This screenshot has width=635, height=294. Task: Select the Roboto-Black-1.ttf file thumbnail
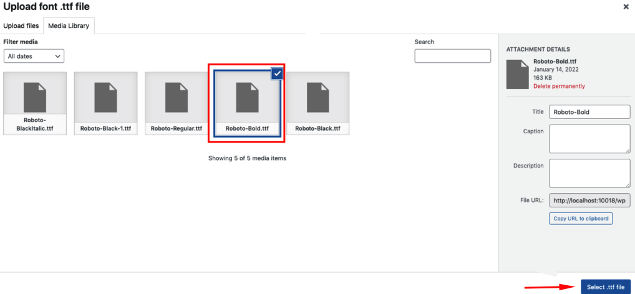tap(105, 103)
